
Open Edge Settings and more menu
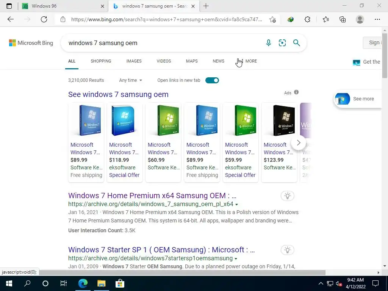coord(377,19)
